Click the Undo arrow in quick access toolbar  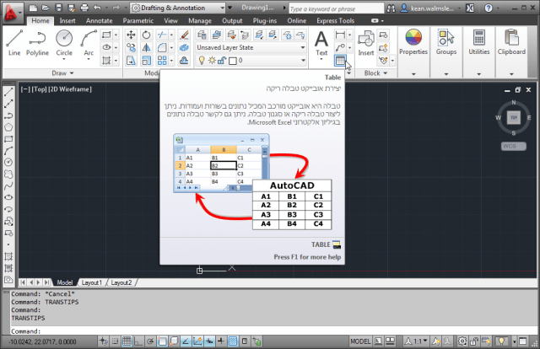[x=98, y=8]
